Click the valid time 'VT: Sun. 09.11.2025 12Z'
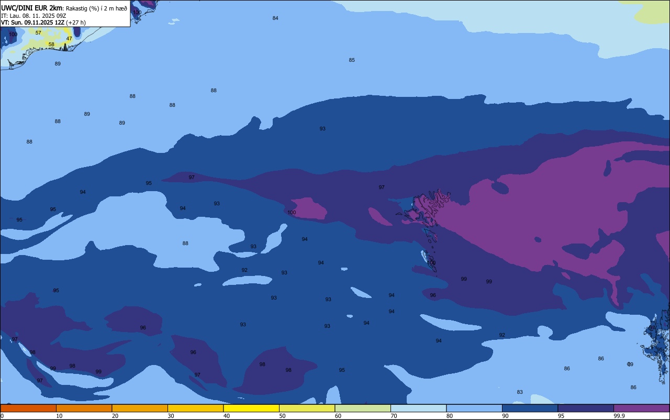This screenshot has height=420, width=670. click(32, 23)
